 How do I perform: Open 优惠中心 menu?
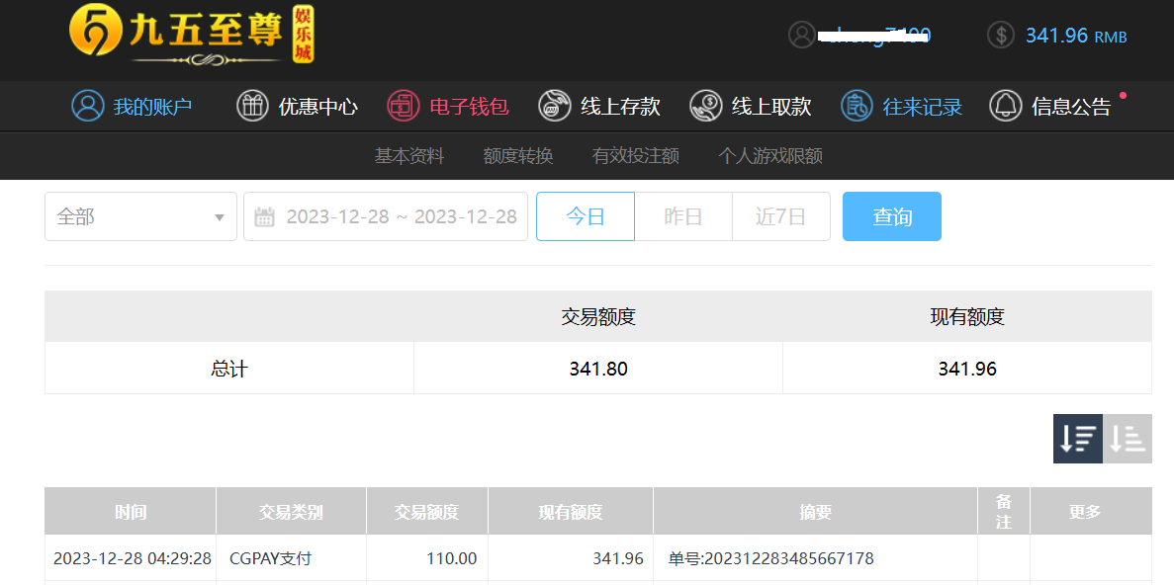(318, 106)
